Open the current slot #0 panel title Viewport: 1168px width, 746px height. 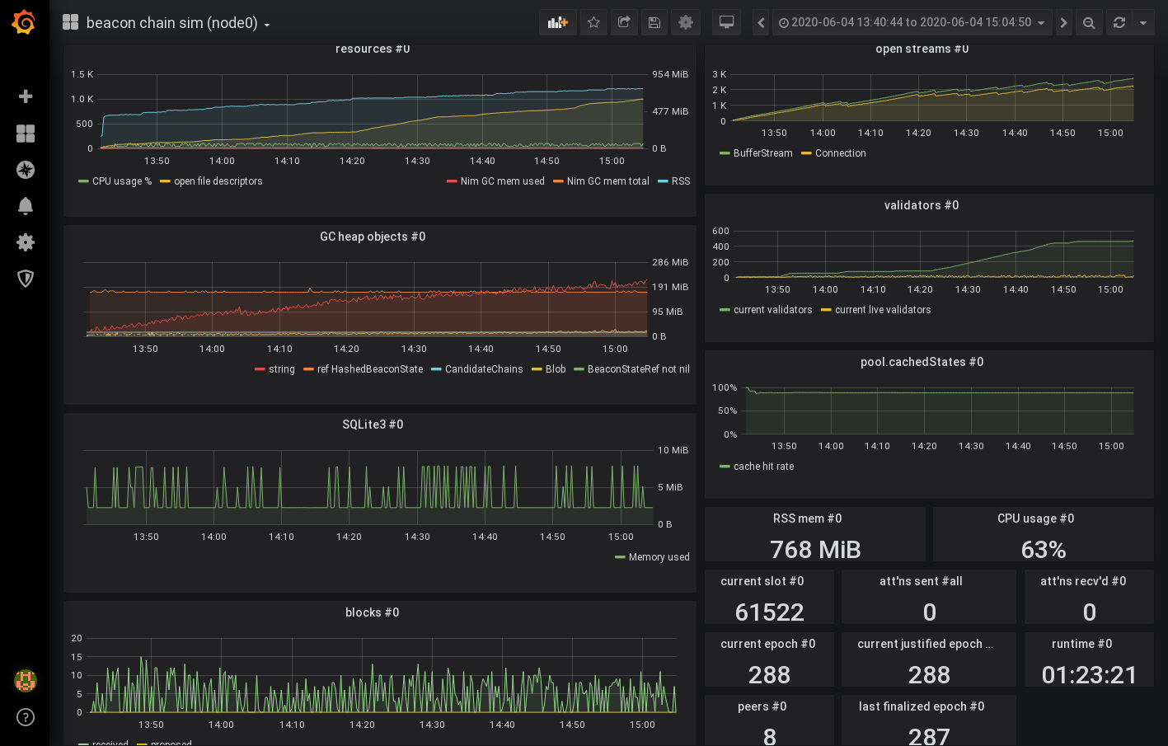762,581
